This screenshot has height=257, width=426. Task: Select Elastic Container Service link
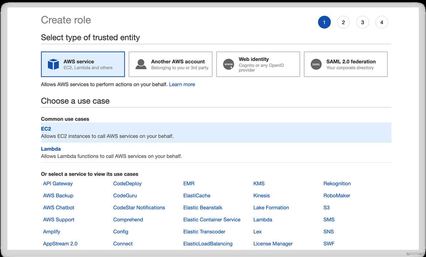coord(212,220)
